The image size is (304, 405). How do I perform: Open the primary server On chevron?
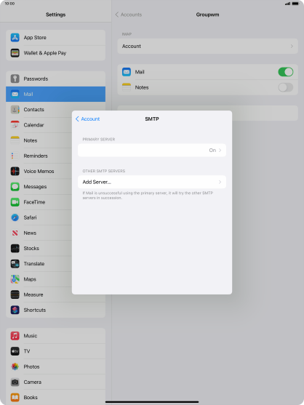(x=220, y=150)
